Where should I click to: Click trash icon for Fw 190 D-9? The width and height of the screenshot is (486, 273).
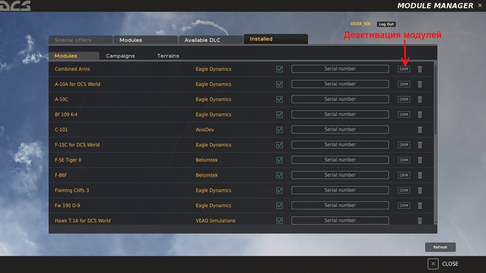[x=420, y=205]
